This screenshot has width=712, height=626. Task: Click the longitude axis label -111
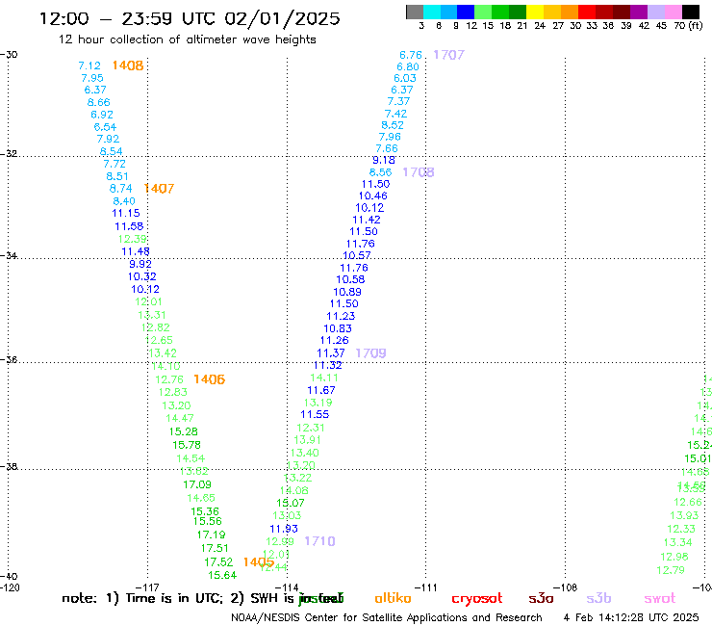(425, 587)
